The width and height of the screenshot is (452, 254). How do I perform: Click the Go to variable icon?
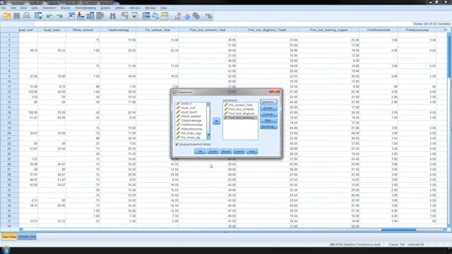[x=81, y=16]
